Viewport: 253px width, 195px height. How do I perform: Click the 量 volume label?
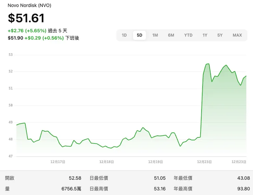[7, 189]
